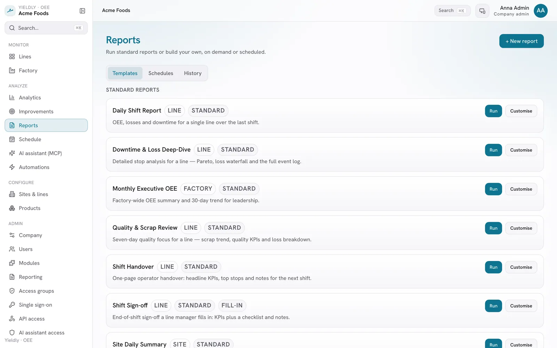The width and height of the screenshot is (557, 348).
Task: Open Automations lightning icon
Action: coord(12,167)
